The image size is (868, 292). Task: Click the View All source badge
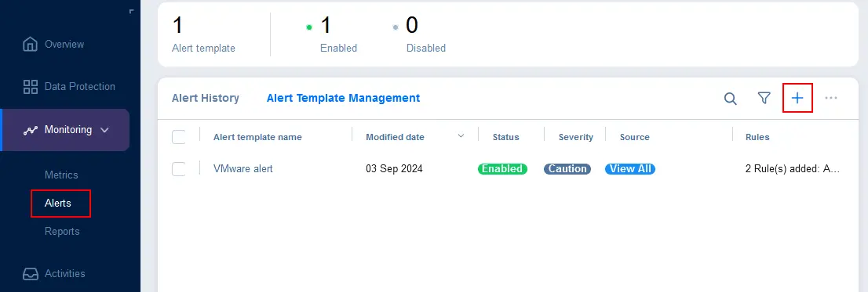[x=630, y=169]
